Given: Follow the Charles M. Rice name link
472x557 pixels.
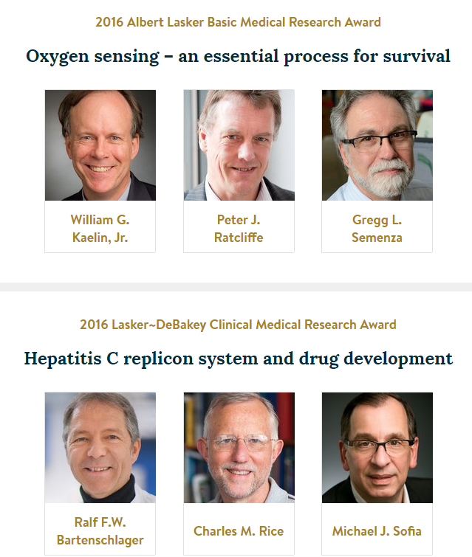Looking at the screenshot, I should 239,531.
